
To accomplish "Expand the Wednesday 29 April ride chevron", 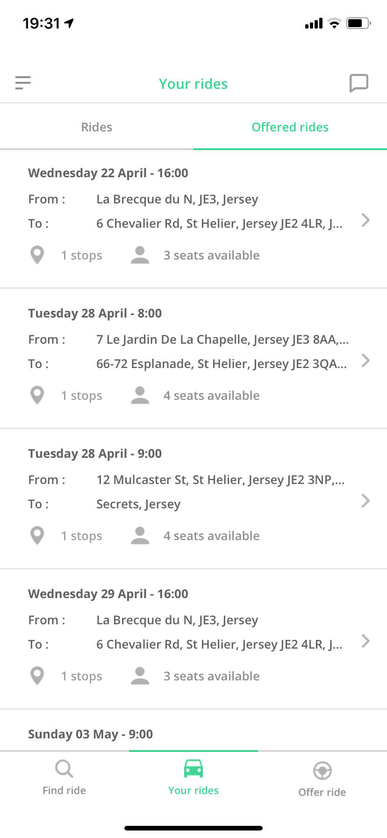I will pyautogui.click(x=365, y=641).
